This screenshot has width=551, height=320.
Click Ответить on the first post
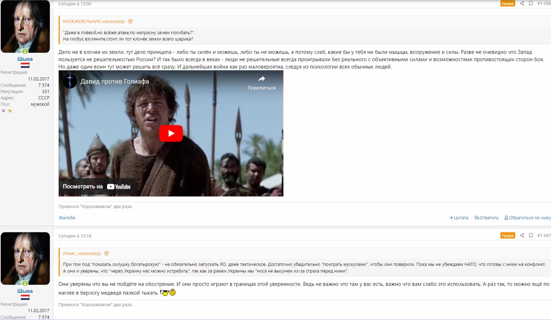pos(486,218)
